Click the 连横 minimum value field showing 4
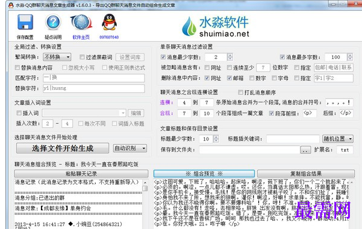The height and width of the screenshot is (229, 362). pos(184,103)
